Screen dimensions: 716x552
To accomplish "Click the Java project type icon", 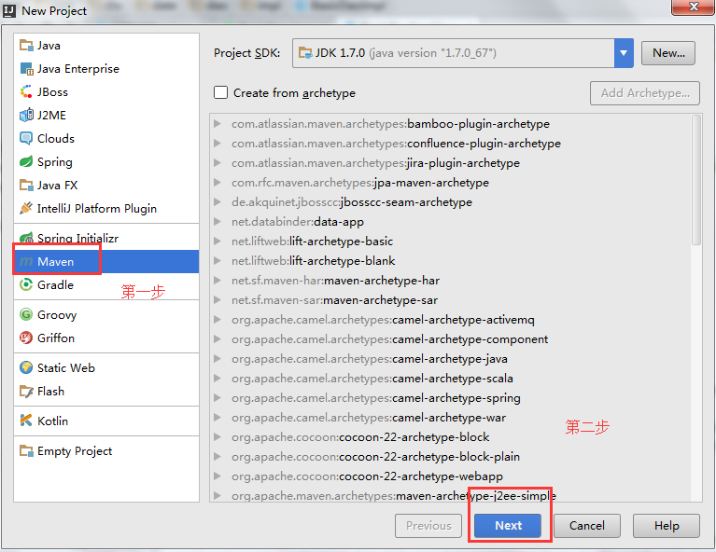I will click(26, 45).
